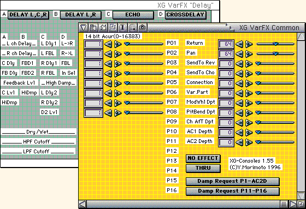Click the Dry/Wet label in Delay window

38,132
